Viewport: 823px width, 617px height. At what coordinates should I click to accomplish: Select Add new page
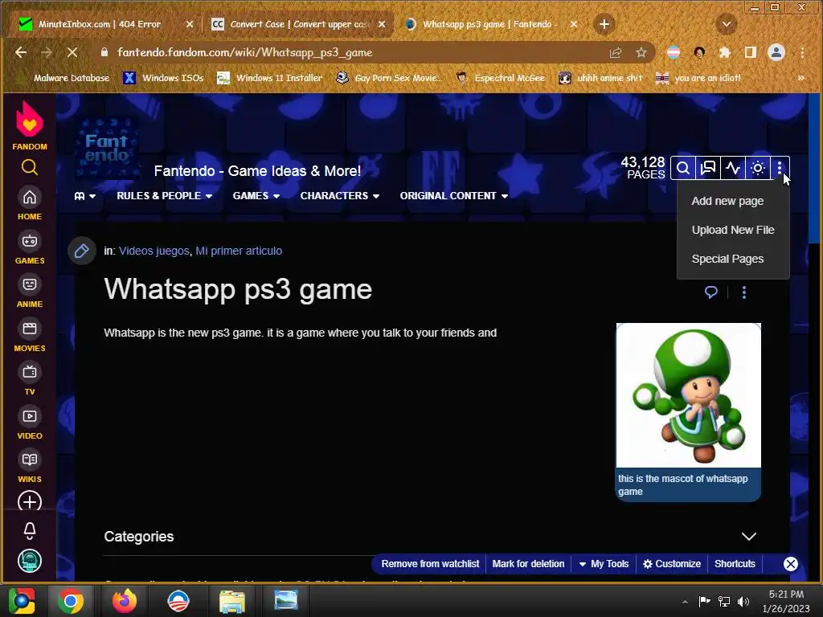tap(727, 201)
